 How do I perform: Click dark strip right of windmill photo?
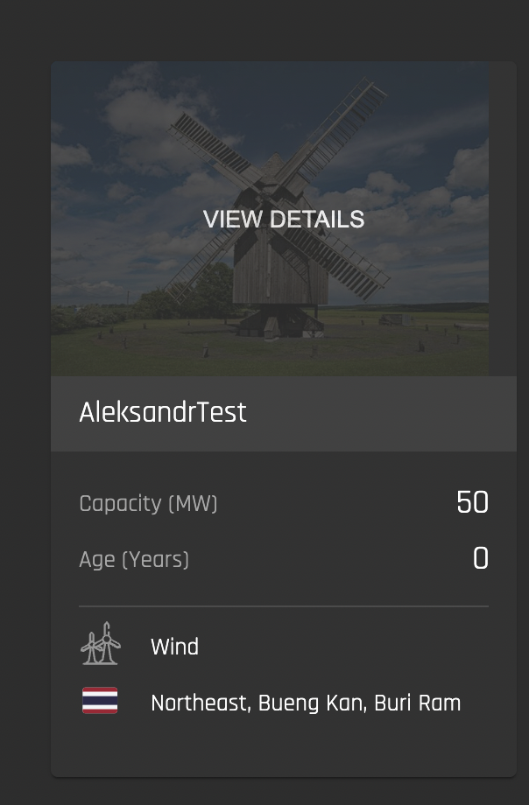[x=503, y=219]
